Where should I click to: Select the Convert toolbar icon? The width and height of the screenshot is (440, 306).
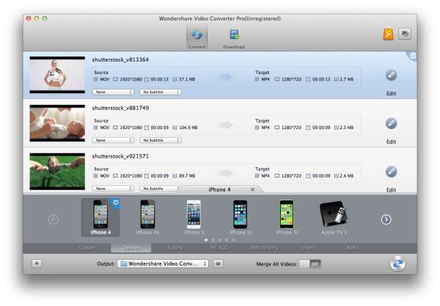click(x=197, y=38)
